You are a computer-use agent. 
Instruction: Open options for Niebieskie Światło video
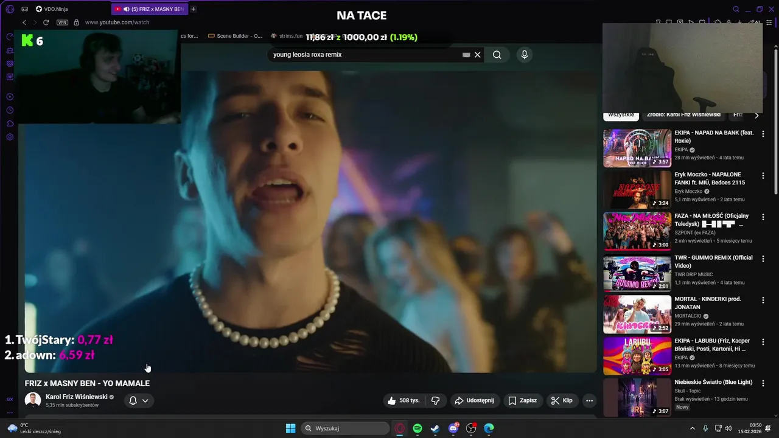click(763, 383)
